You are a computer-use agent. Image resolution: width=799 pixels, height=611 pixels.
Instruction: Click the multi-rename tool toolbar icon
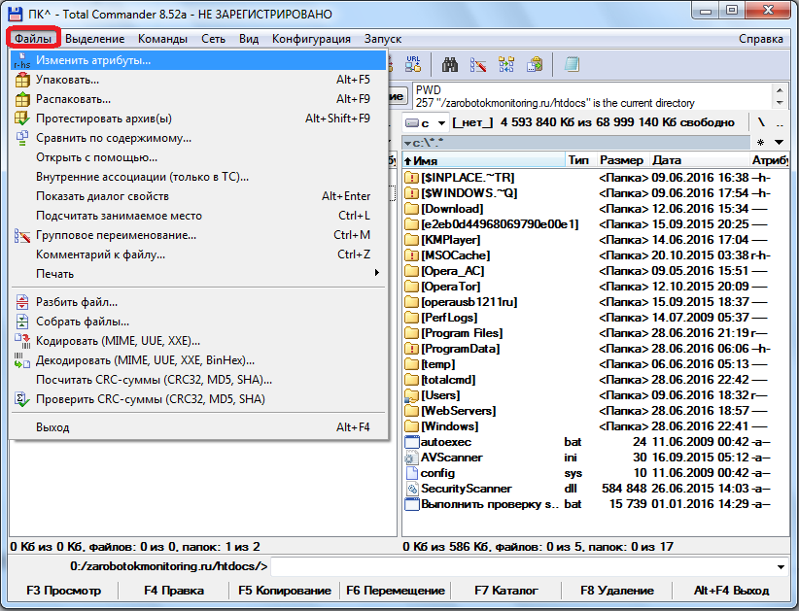[x=478, y=64]
